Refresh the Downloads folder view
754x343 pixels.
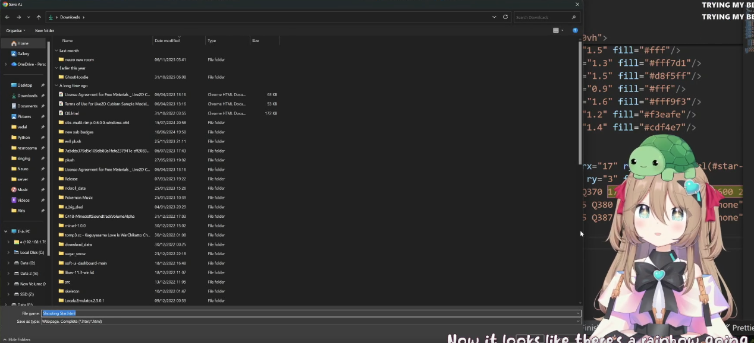(505, 17)
